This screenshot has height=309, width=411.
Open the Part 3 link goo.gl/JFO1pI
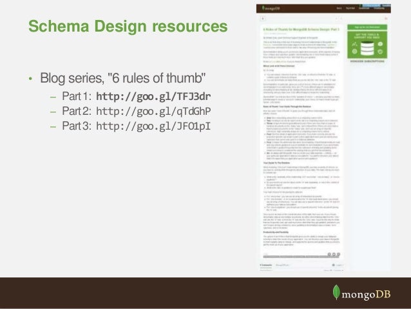153,126
